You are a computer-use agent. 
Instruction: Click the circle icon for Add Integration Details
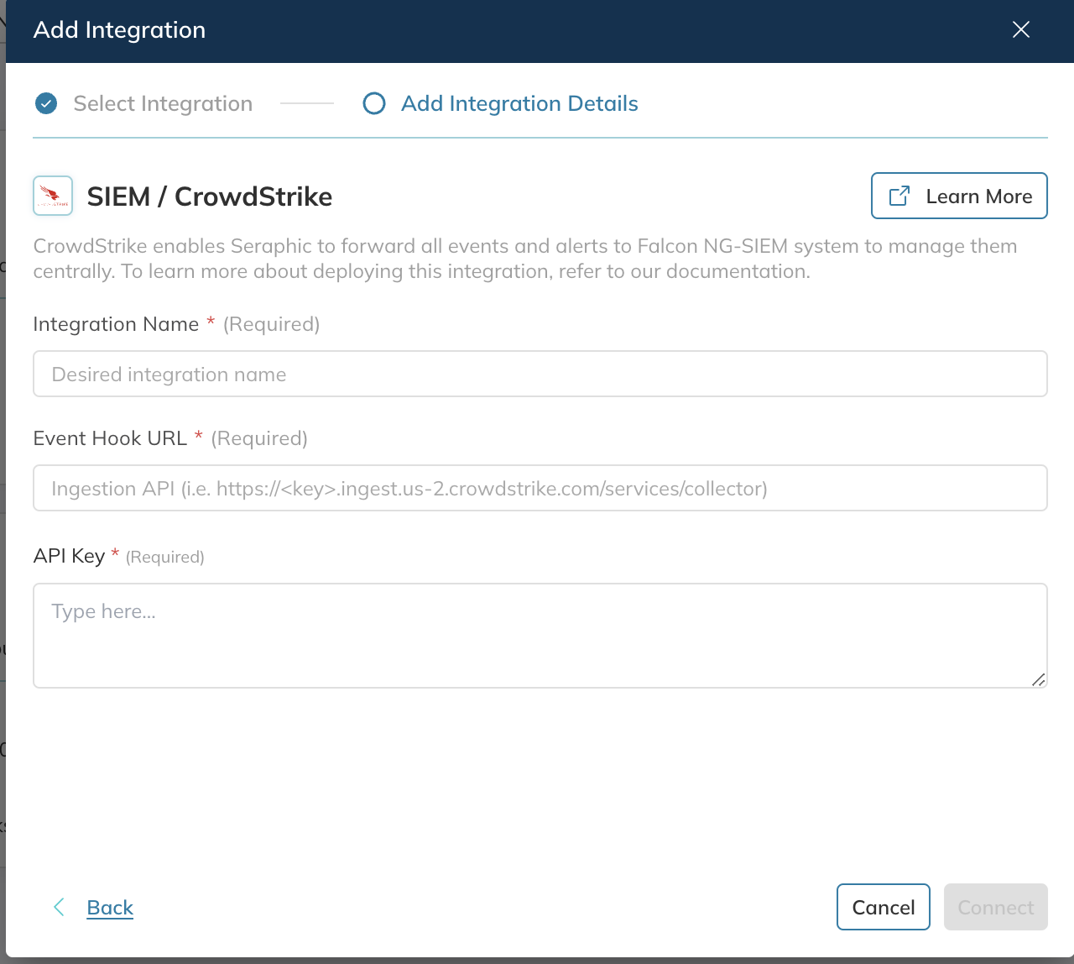tap(373, 103)
